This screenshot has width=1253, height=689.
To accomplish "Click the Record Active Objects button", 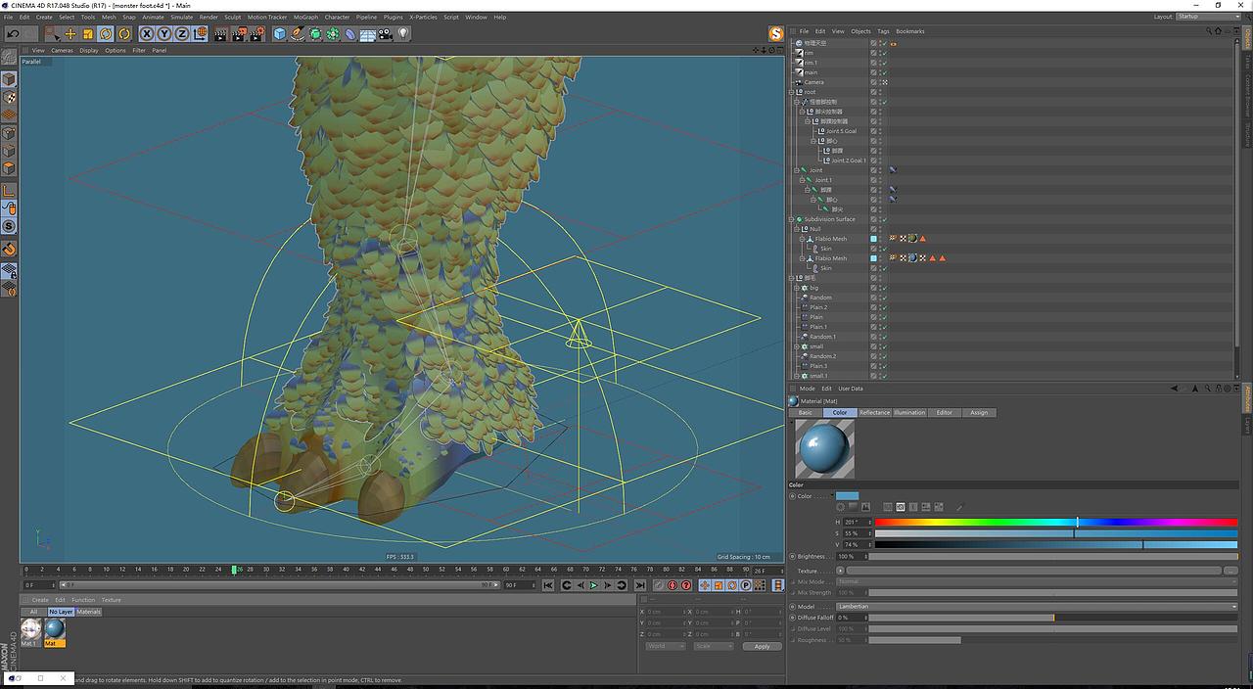I will pos(659,585).
